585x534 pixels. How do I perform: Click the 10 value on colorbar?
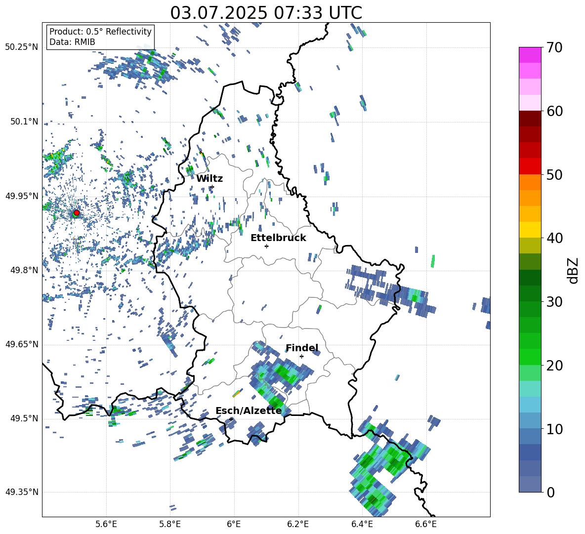point(554,429)
